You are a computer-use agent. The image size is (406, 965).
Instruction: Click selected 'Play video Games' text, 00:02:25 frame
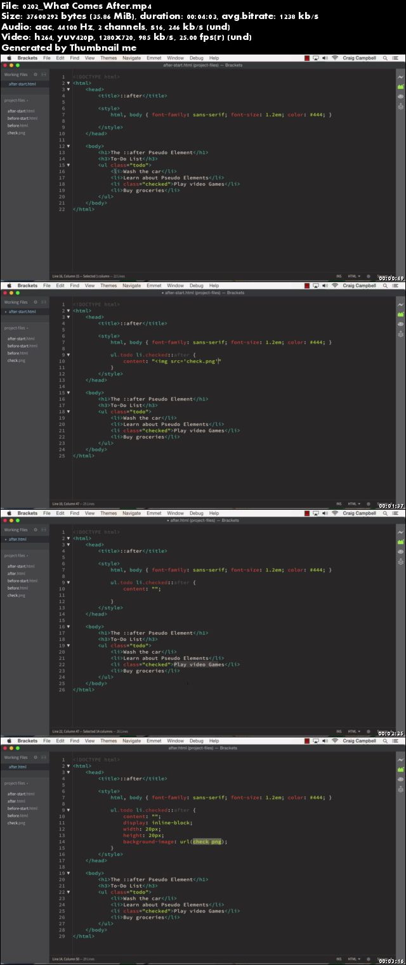click(199, 664)
